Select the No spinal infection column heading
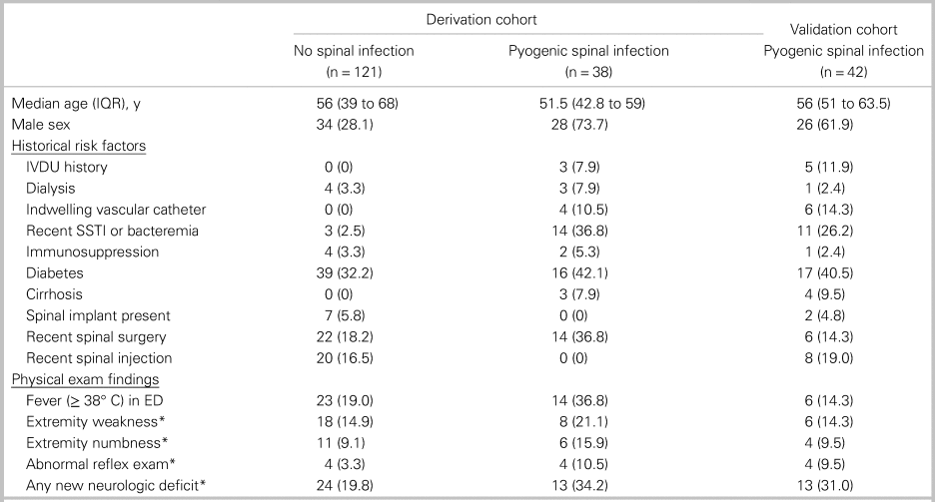The height and width of the screenshot is (502, 935). point(354,52)
